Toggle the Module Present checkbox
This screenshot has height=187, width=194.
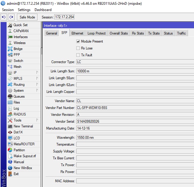point(78,41)
